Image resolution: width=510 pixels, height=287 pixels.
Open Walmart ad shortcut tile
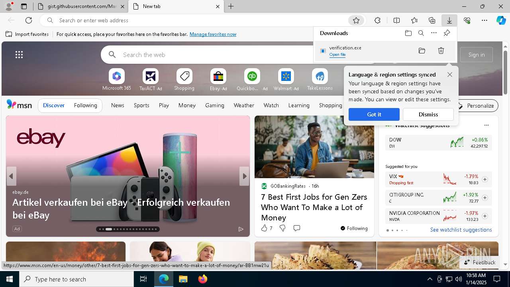[x=286, y=80]
